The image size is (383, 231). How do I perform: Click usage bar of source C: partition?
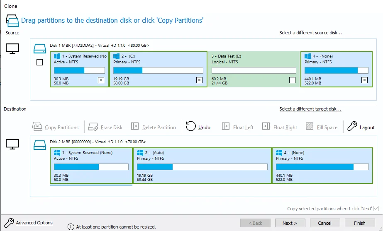click(x=158, y=70)
